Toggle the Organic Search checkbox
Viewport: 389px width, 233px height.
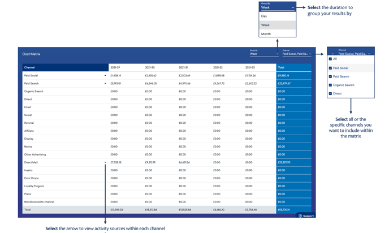[331, 85]
